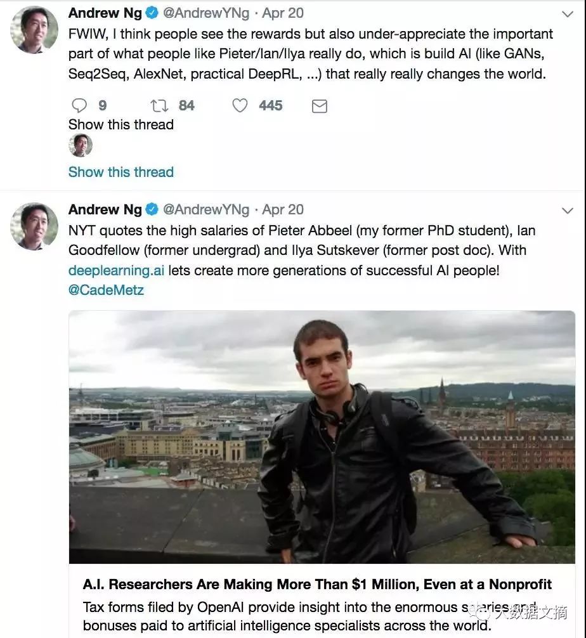Expand the first tweet's options chevron
The image size is (586, 638).
point(568,14)
